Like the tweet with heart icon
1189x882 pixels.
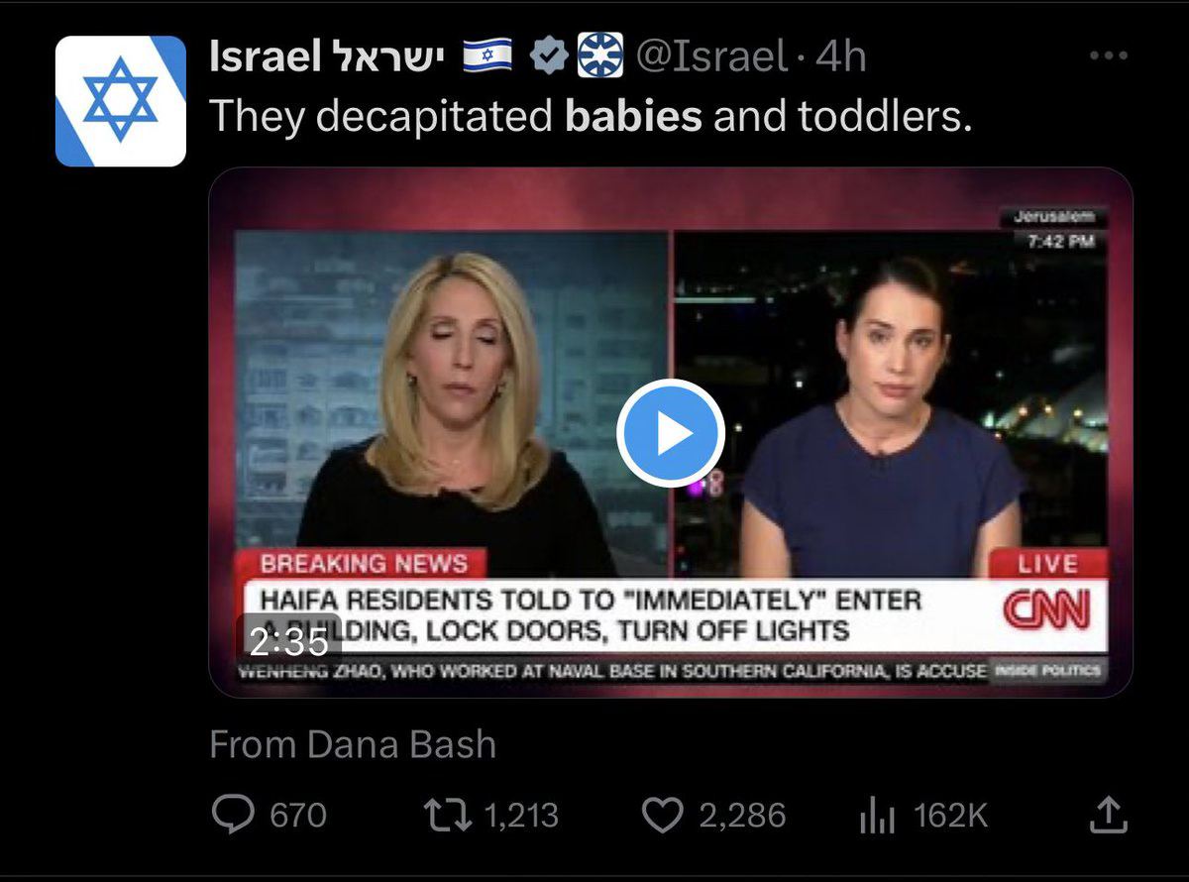coord(664,816)
